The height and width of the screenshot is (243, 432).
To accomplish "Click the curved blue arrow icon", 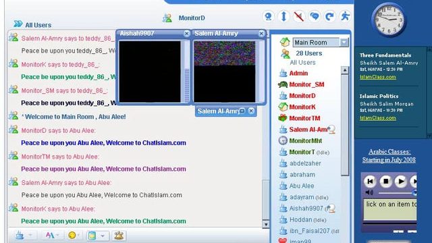I will [329, 16].
